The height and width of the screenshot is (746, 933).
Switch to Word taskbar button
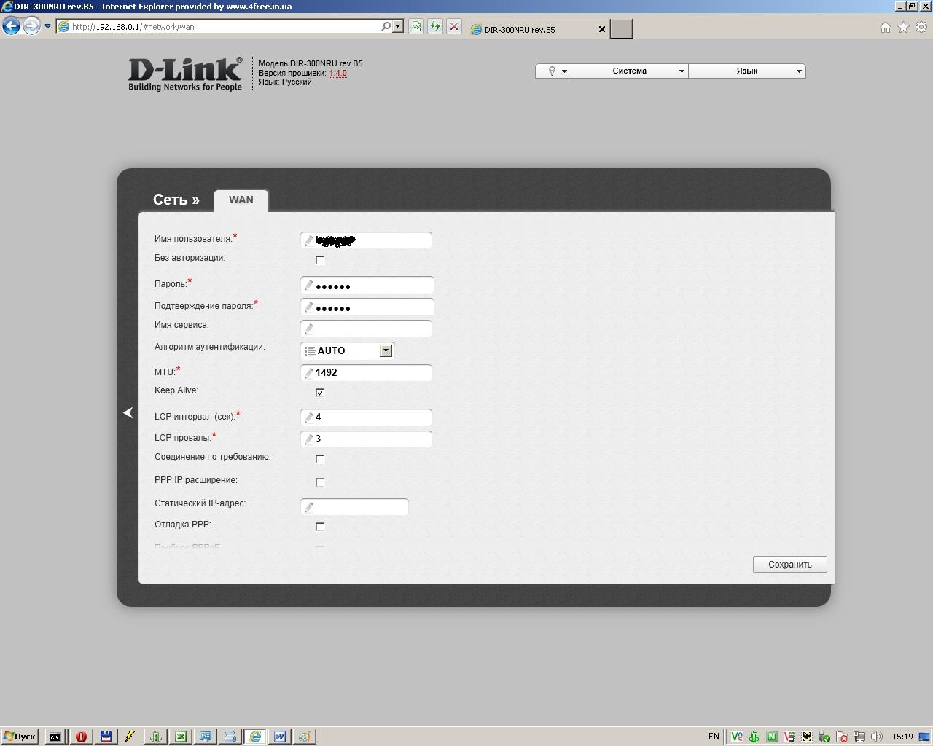tap(280, 737)
